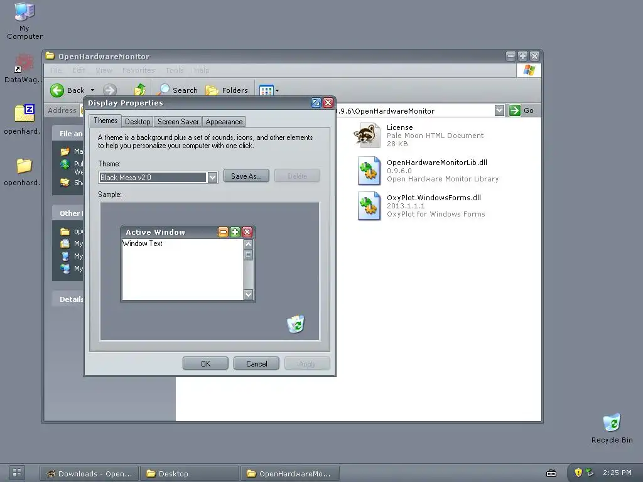The width and height of the screenshot is (643, 482).
Task: Open the address bar dropdown arrow
Action: pyautogui.click(x=499, y=110)
